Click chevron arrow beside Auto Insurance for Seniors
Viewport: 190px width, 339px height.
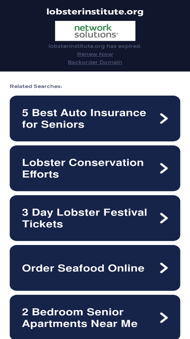click(164, 118)
